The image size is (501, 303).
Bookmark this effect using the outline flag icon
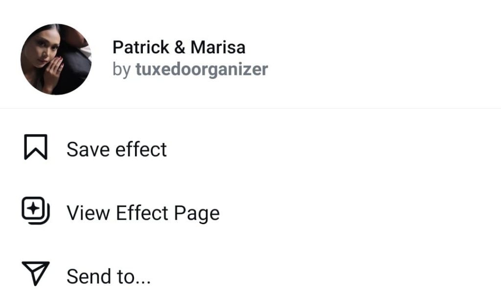[36, 147]
